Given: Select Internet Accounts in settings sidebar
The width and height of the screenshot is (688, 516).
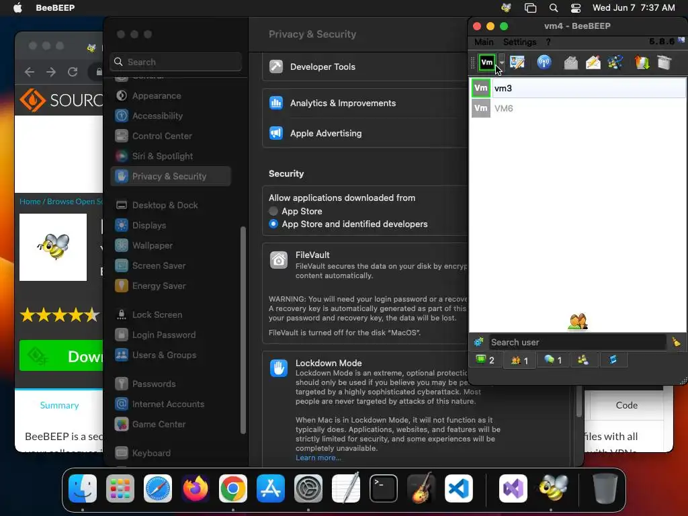Looking at the screenshot, I should point(170,404).
